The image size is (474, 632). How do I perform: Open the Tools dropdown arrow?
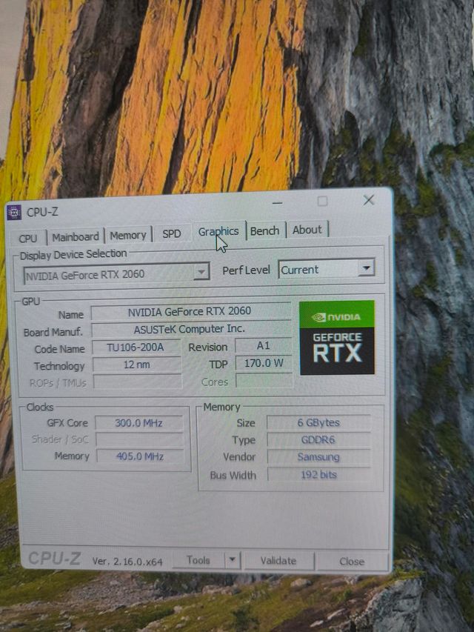(232, 560)
